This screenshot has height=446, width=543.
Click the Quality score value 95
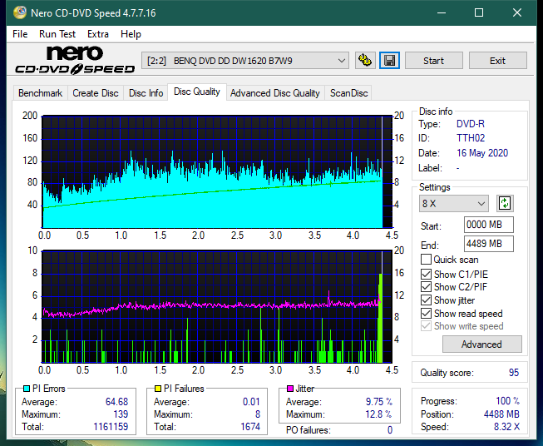click(x=514, y=373)
